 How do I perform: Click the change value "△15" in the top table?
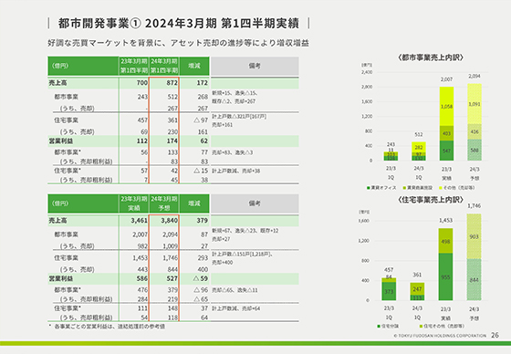[201, 171]
